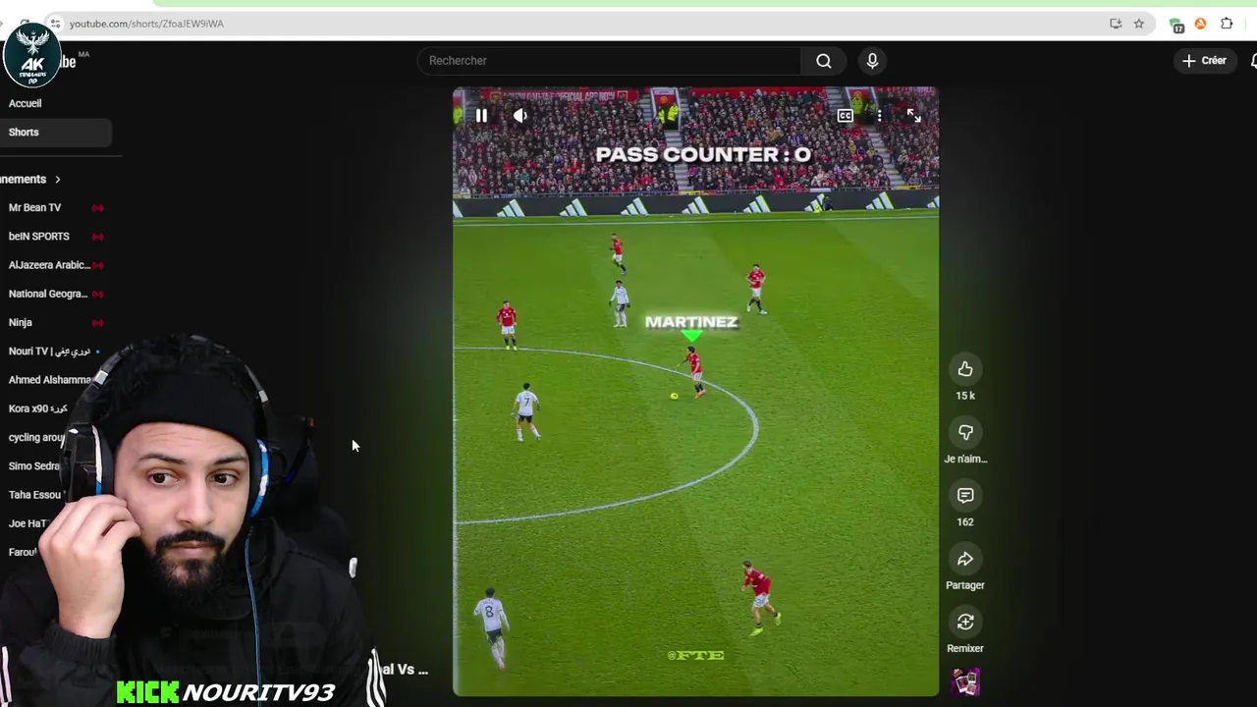Viewport: 1257px width, 707px height.
Task: Open the Short's three-dot options menu
Action: pos(879,116)
